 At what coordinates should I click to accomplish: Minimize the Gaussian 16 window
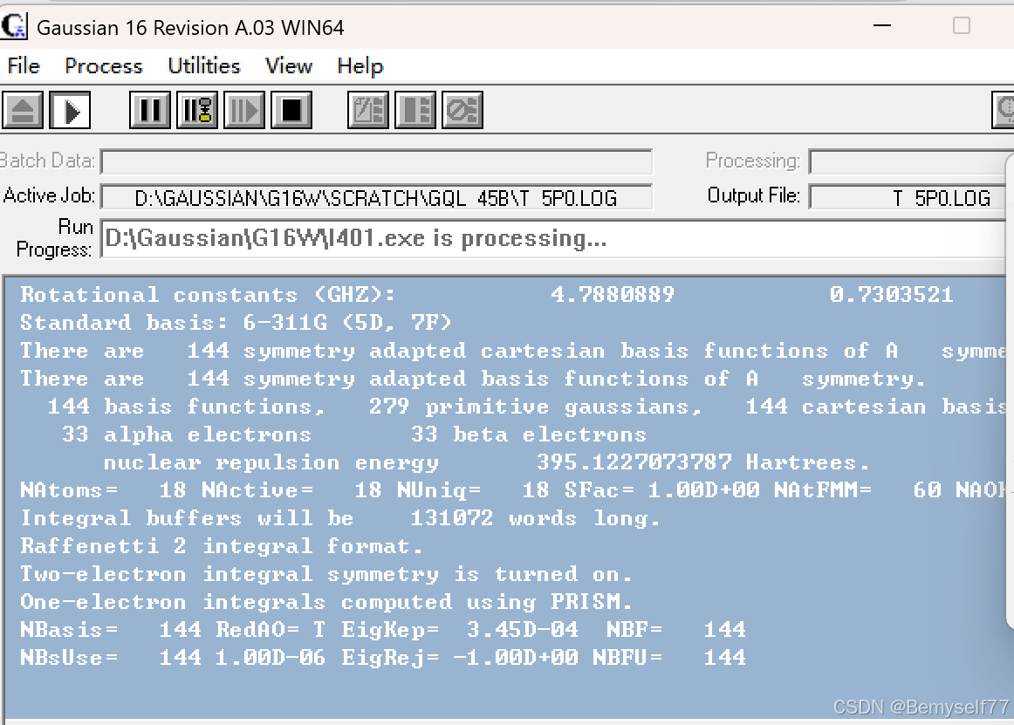(x=882, y=26)
